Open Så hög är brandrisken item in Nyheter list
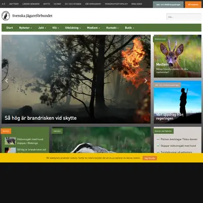Screen dimensions: 203x203 [x=31, y=150]
